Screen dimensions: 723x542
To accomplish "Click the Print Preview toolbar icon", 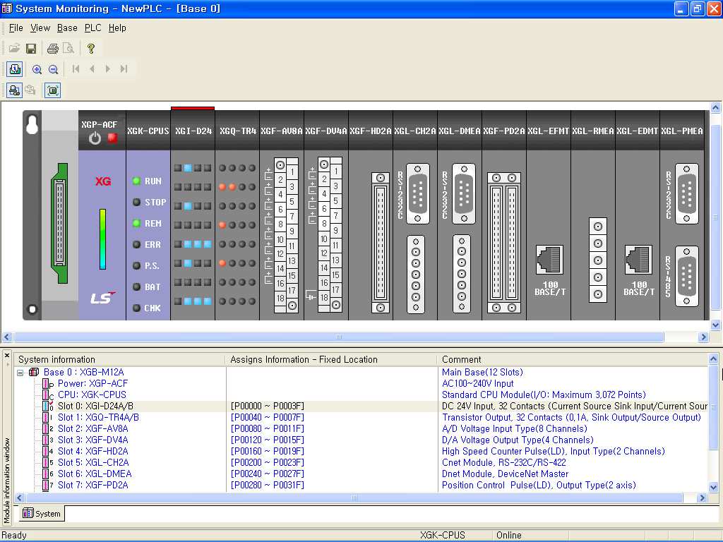I will 68,49.
